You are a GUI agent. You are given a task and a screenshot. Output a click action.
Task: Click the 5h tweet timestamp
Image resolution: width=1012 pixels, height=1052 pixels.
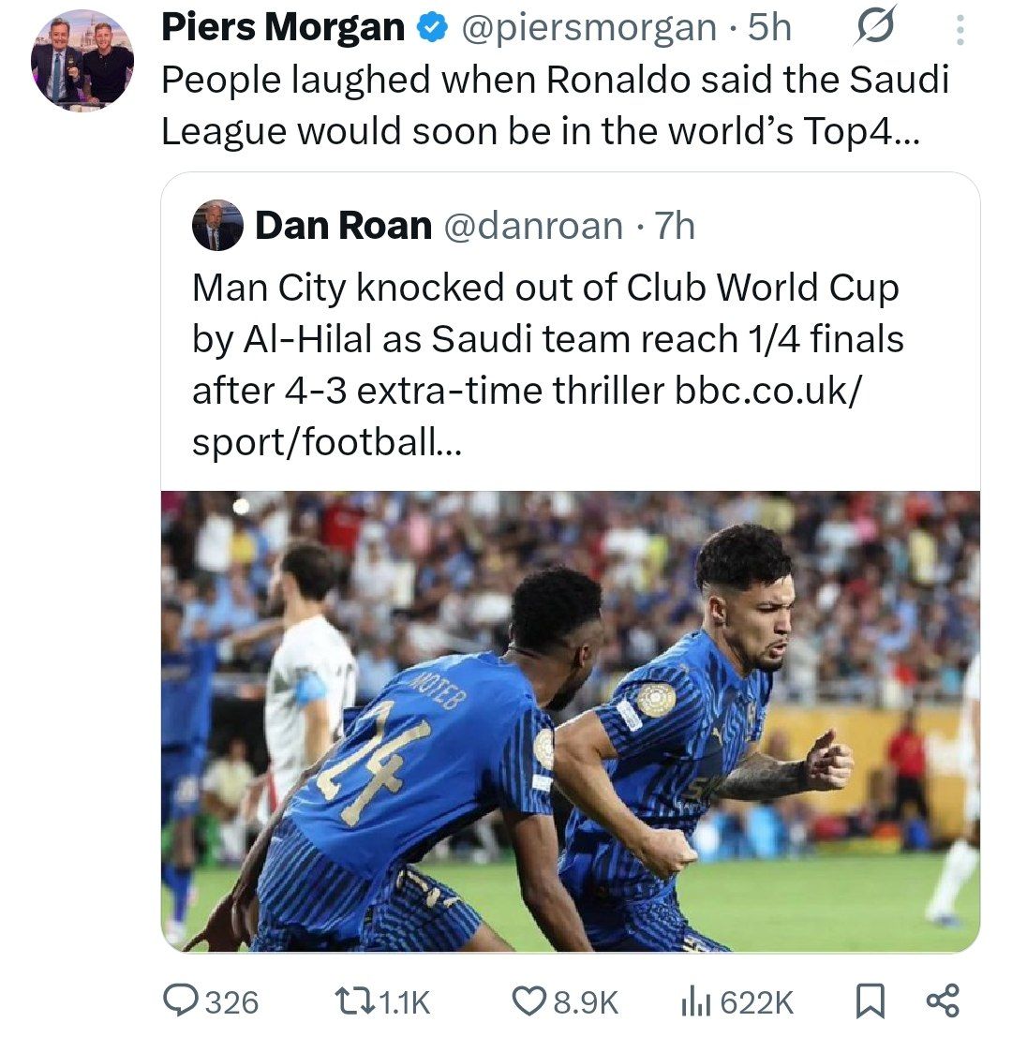[x=769, y=29]
